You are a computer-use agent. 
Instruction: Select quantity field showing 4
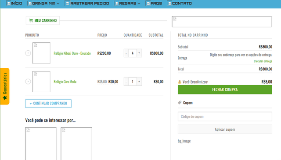point(133,53)
